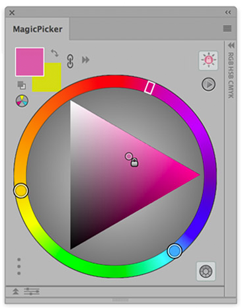Viewport: 242px width, 308px height.
Task: Select the pink foreground color swatch
Action: (x=30, y=62)
